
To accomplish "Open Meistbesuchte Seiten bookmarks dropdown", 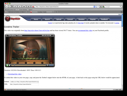I will point(11,10).
